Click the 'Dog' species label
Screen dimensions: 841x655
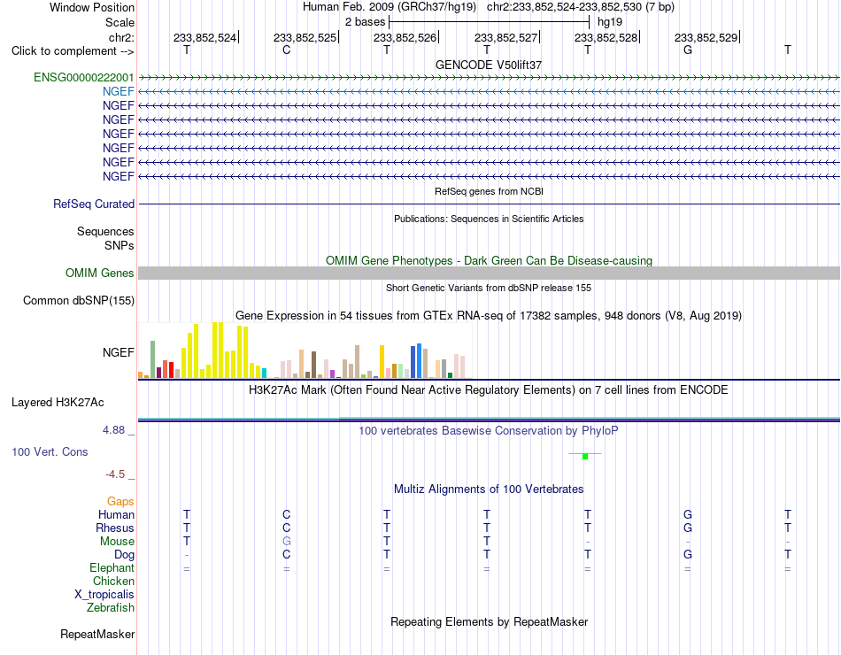pyautogui.click(x=124, y=555)
